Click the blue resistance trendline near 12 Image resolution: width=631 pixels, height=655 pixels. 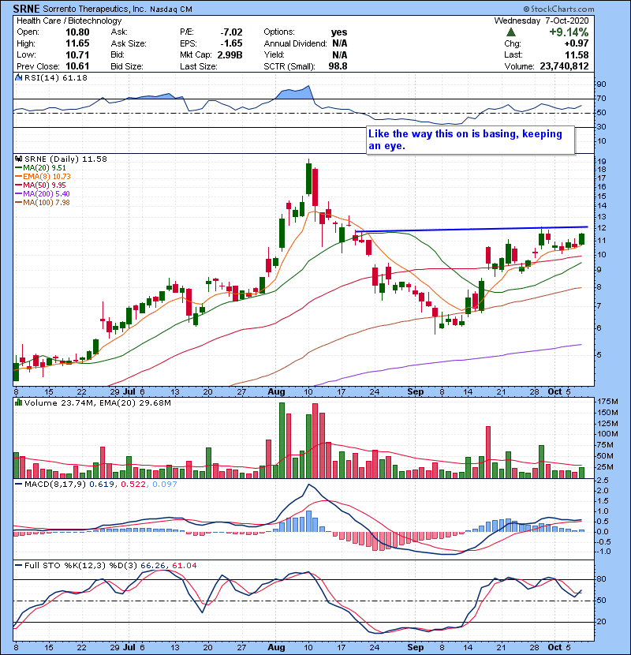472,229
